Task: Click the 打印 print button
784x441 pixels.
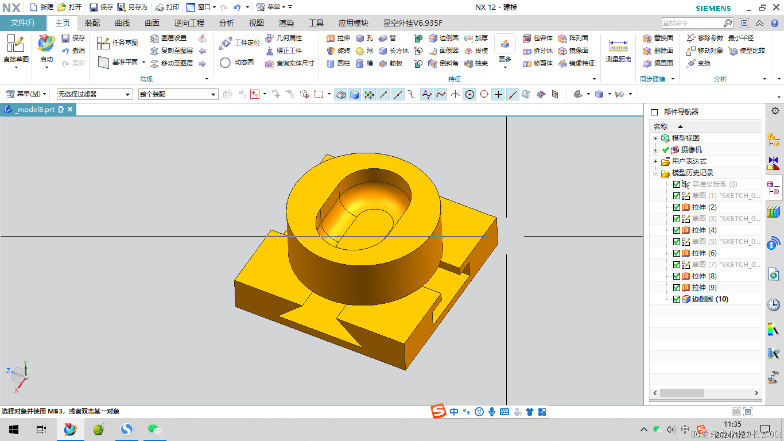Action: click(168, 7)
